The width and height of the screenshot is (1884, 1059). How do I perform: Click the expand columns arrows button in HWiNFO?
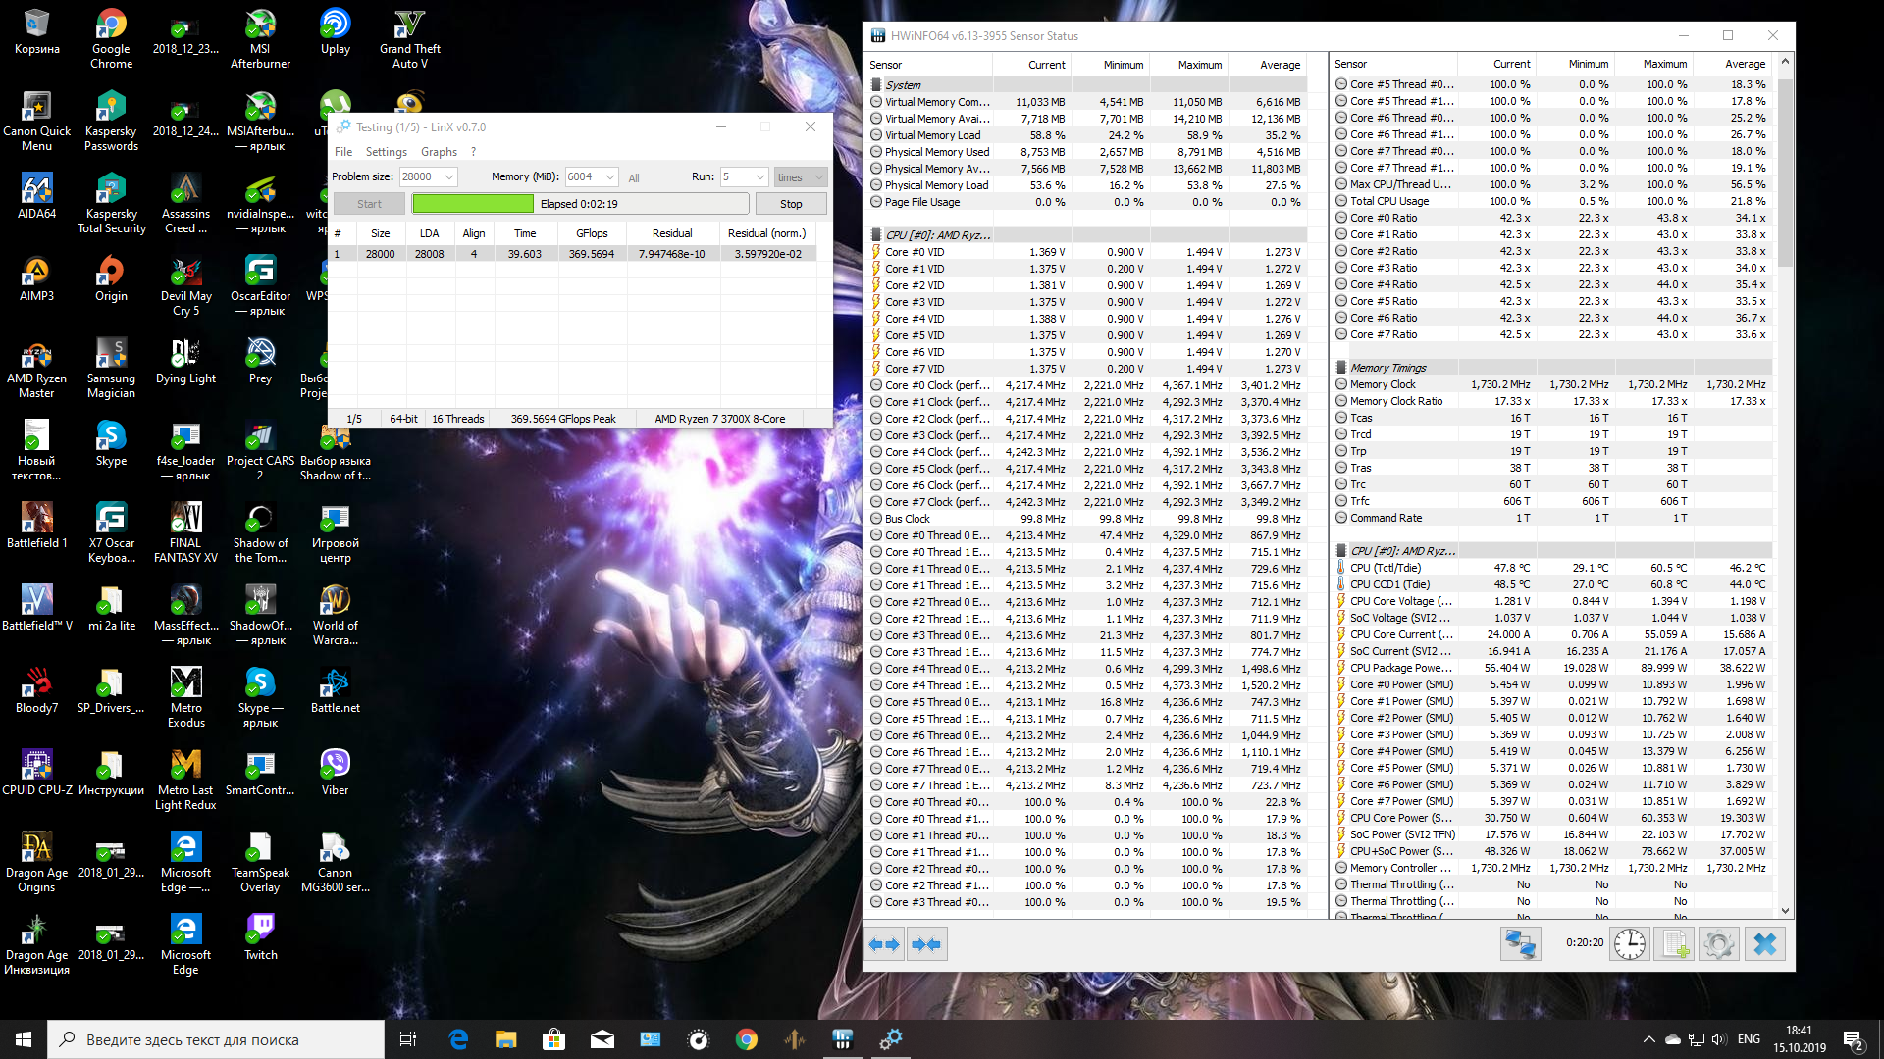click(x=884, y=944)
